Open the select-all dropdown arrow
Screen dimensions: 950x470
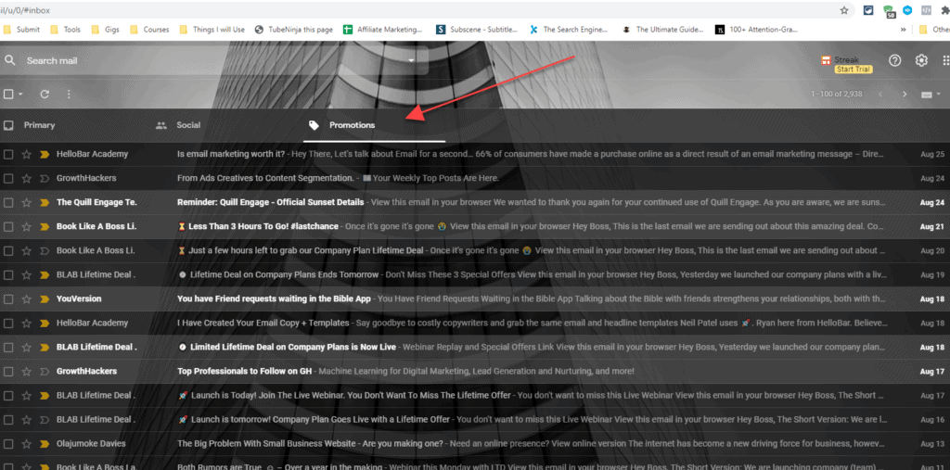(x=22, y=95)
